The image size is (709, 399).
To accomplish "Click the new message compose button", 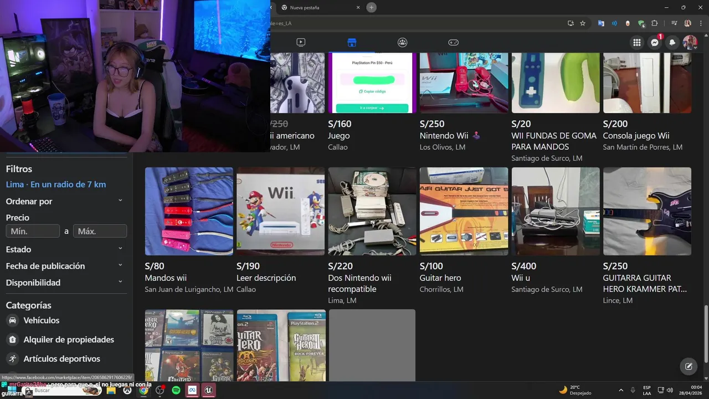I will click(689, 366).
